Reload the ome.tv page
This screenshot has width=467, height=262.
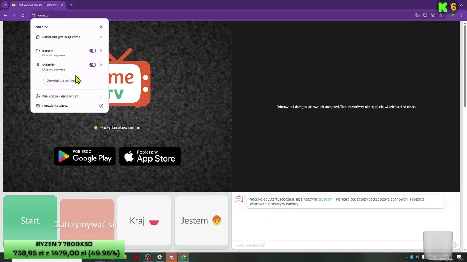(23, 15)
